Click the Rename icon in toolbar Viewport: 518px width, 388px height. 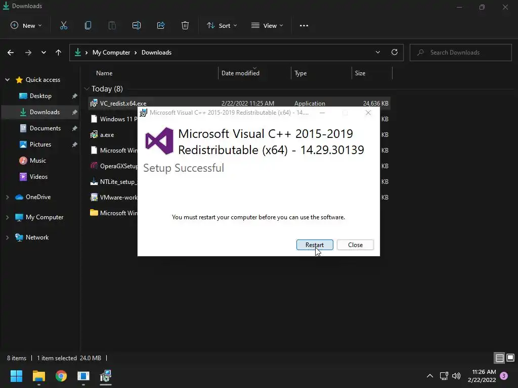click(137, 25)
